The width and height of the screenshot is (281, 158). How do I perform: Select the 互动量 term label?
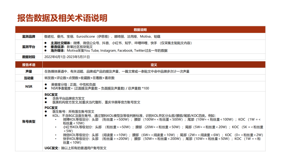tap(28, 78)
